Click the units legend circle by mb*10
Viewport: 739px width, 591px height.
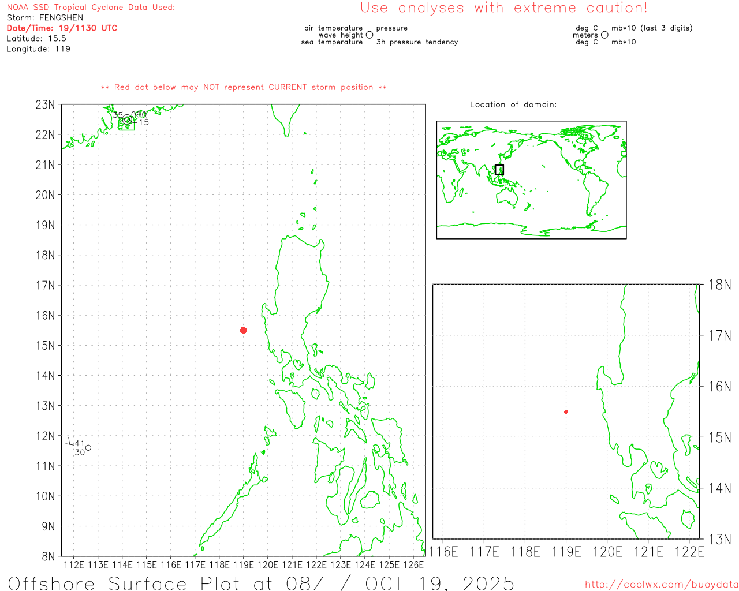[604, 35]
